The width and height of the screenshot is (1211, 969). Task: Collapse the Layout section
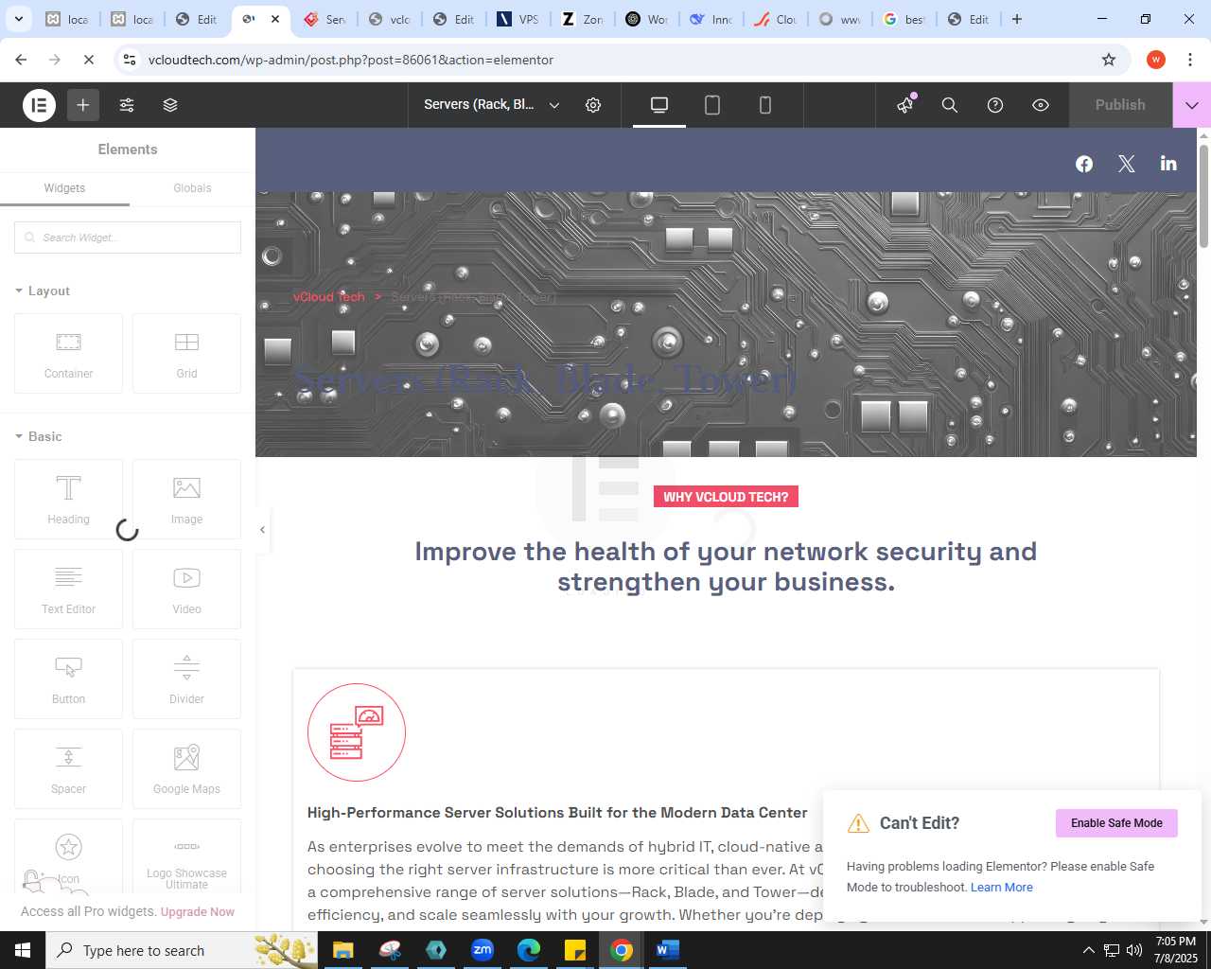click(43, 291)
